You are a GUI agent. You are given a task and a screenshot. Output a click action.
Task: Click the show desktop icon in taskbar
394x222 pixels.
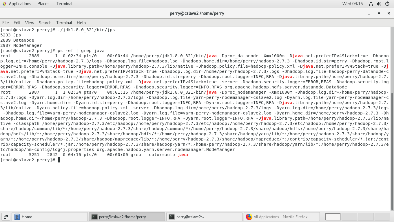[x=6, y=217]
